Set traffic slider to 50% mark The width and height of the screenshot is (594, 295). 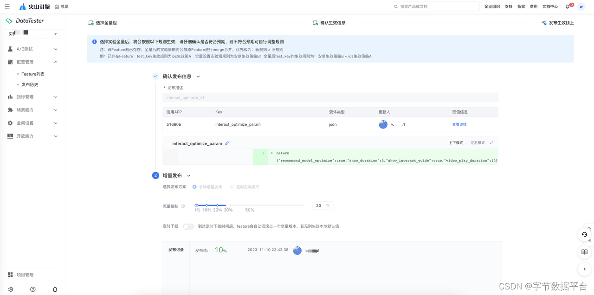pos(250,205)
